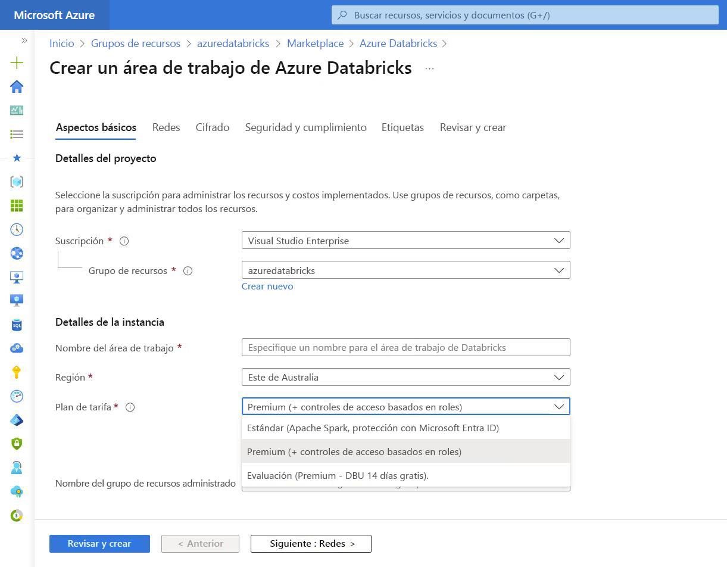Click the Create a resource plus icon

17,62
